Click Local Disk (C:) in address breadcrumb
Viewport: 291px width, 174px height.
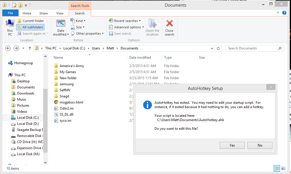(x=74, y=48)
